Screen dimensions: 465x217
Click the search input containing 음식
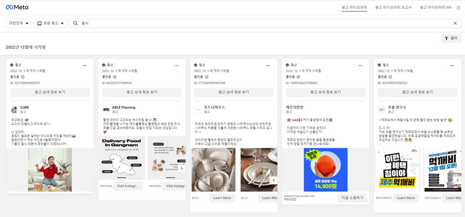262,23
